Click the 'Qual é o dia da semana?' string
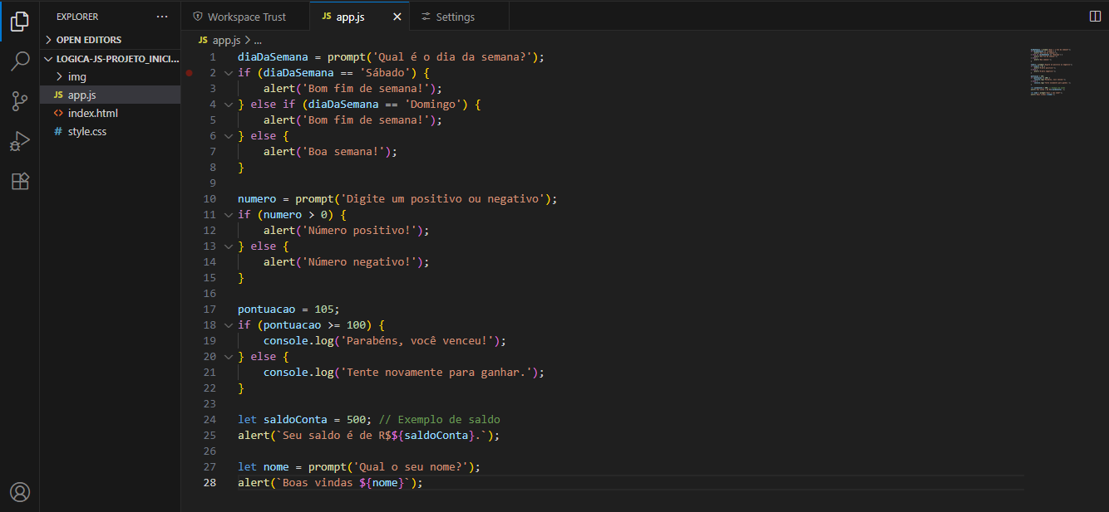The height and width of the screenshot is (512, 1109). [451, 57]
